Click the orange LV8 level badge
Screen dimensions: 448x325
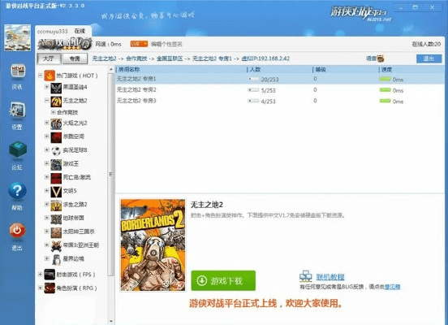[139, 44]
